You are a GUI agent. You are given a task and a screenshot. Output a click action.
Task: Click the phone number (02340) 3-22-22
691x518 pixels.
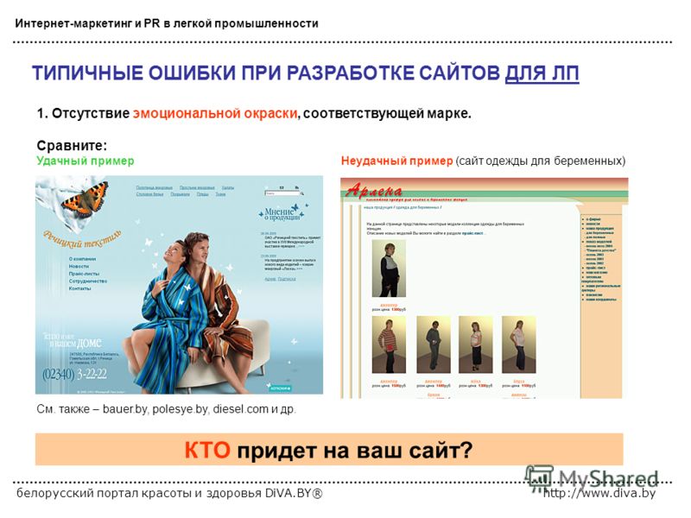click(74, 375)
